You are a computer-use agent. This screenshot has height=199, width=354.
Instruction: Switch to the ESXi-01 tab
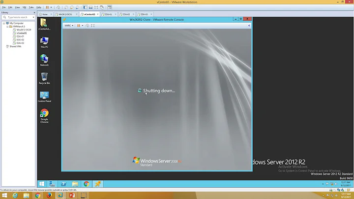tap(107, 14)
